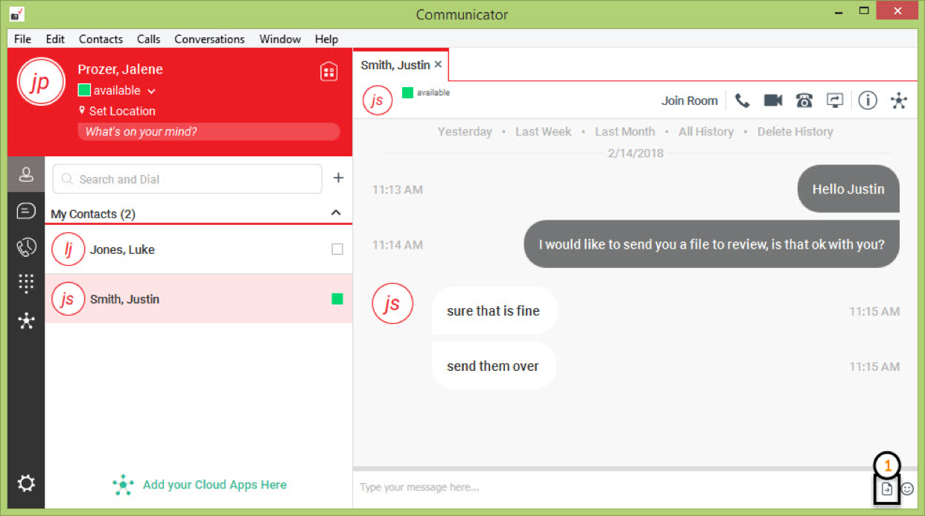The image size is (925, 516).
Task: Click Justin's avatar beside received messages
Action: (x=392, y=303)
